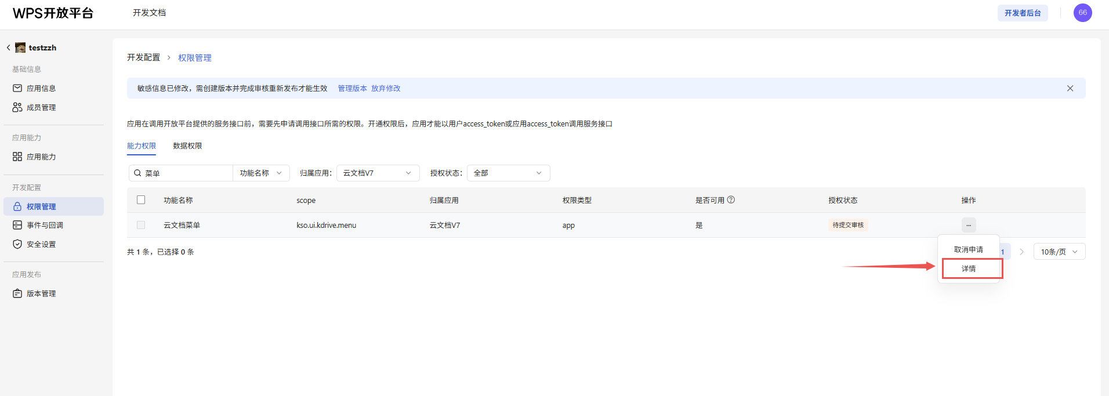Open 版本管理 in the sidebar
The height and width of the screenshot is (396, 1109).
coord(41,293)
